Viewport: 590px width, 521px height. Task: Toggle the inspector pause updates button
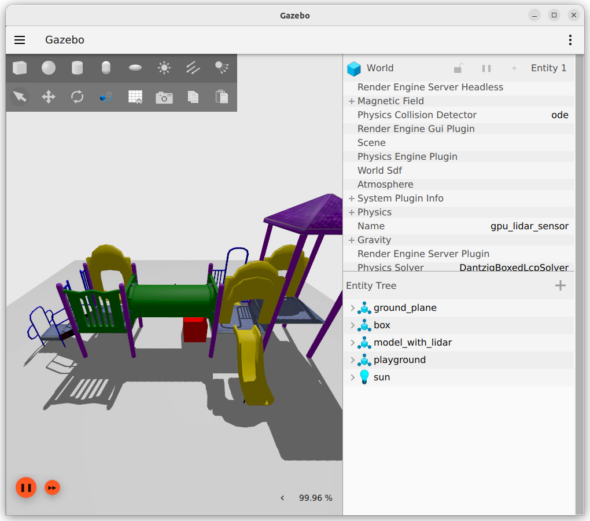(486, 68)
